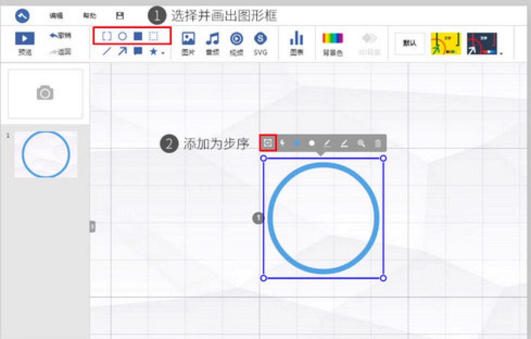
Task: Click the camera placeholder thumbnail in sidebar
Action: click(x=45, y=93)
